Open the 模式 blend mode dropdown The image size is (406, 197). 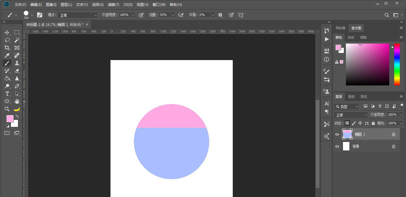pyautogui.click(x=77, y=15)
